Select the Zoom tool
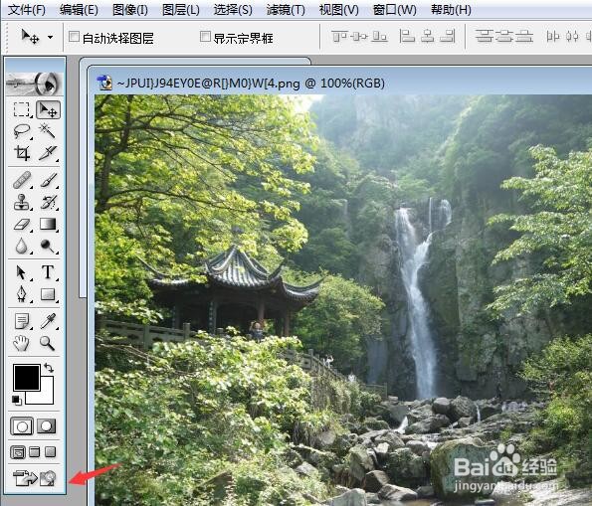The image size is (592, 506). pyautogui.click(x=48, y=343)
